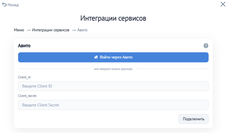The image size is (227, 133).
Task: Click the Client_id label
Action: [24, 77]
